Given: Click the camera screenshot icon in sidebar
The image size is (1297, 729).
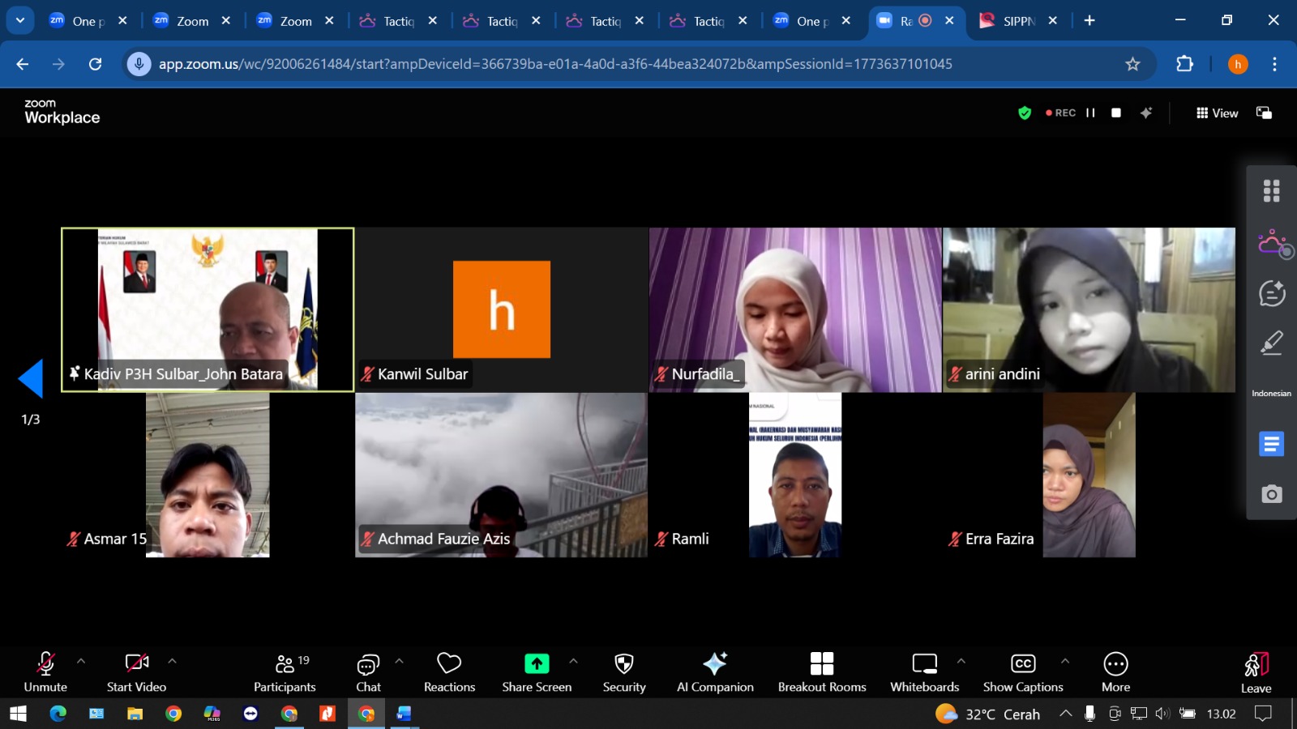Looking at the screenshot, I should coord(1271,494).
